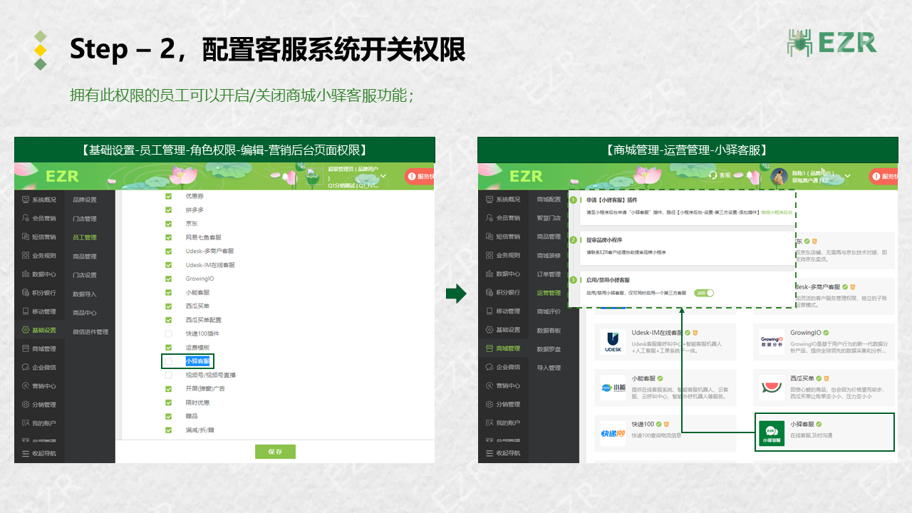The height and width of the screenshot is (513, 912).
Task: Open the 小驿客服 plugin card
Action: coord(824,432)
